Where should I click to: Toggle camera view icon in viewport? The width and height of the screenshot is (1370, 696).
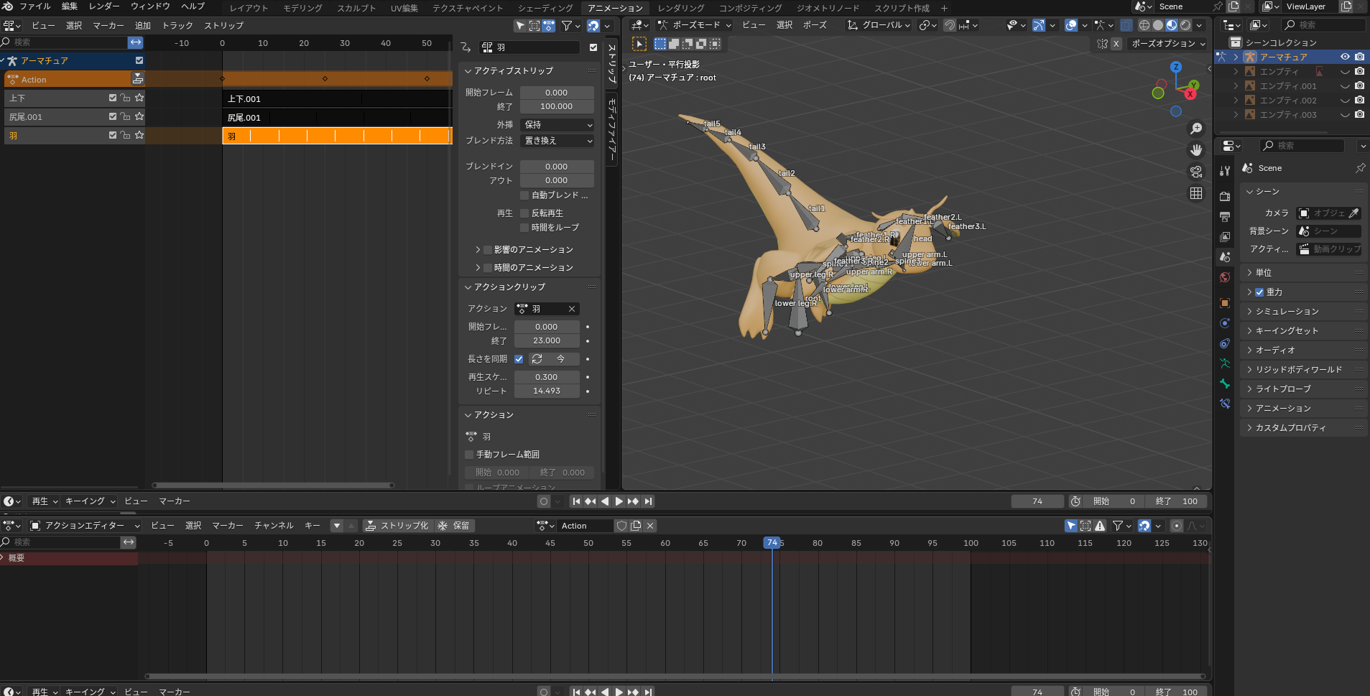1196,172
